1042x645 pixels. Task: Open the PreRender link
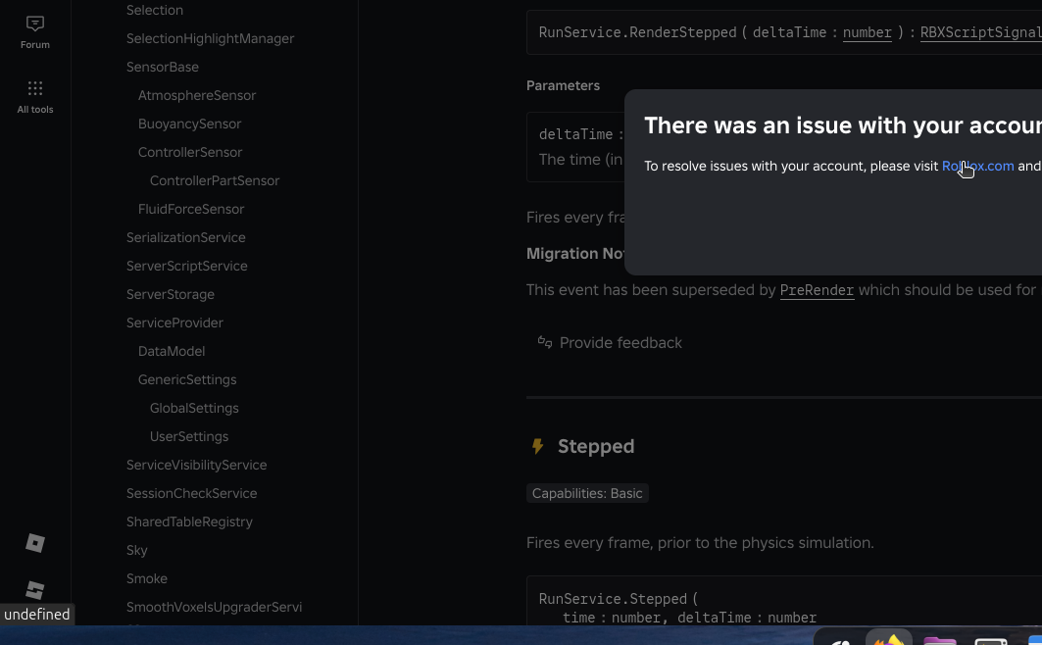817,290
